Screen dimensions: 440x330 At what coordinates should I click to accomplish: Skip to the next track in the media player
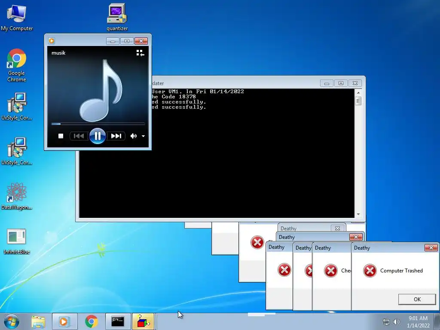(x=116, y=136)
